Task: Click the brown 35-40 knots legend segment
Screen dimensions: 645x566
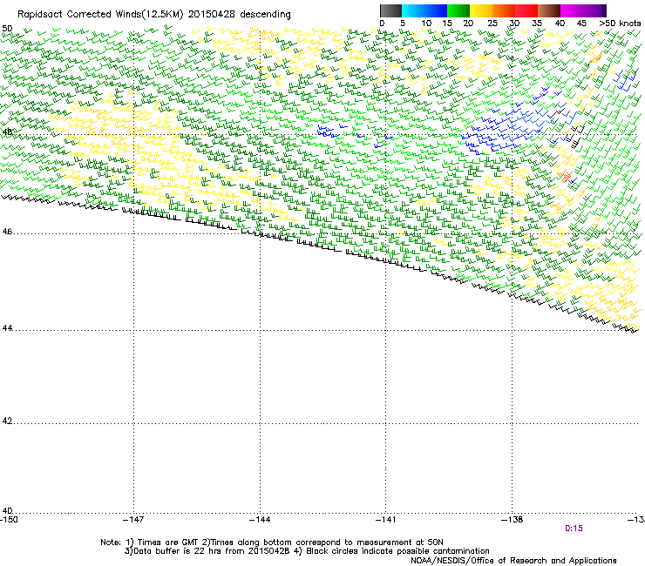Action: point(549,10)
